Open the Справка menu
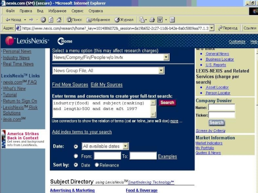This screenshot has width=258, height=193. (95, 11)
